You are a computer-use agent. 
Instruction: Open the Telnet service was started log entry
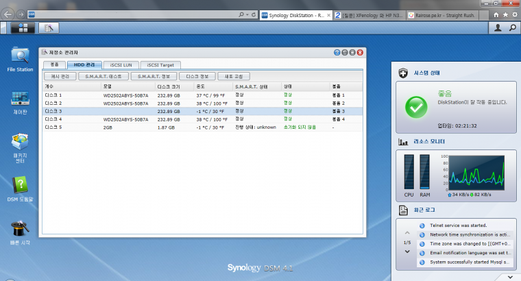click(458, 225)
